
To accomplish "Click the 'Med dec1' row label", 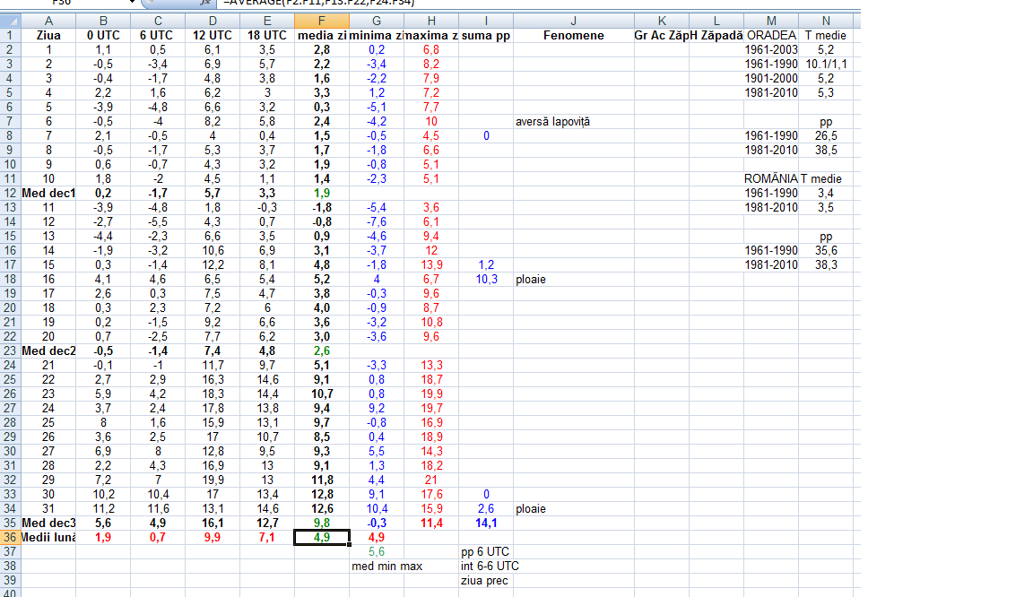I will pos(48,193).
